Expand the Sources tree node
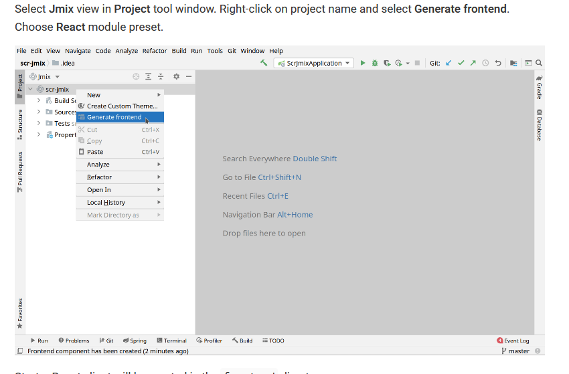The width and height of the screenshot is (569, 374). coord(39,112)
